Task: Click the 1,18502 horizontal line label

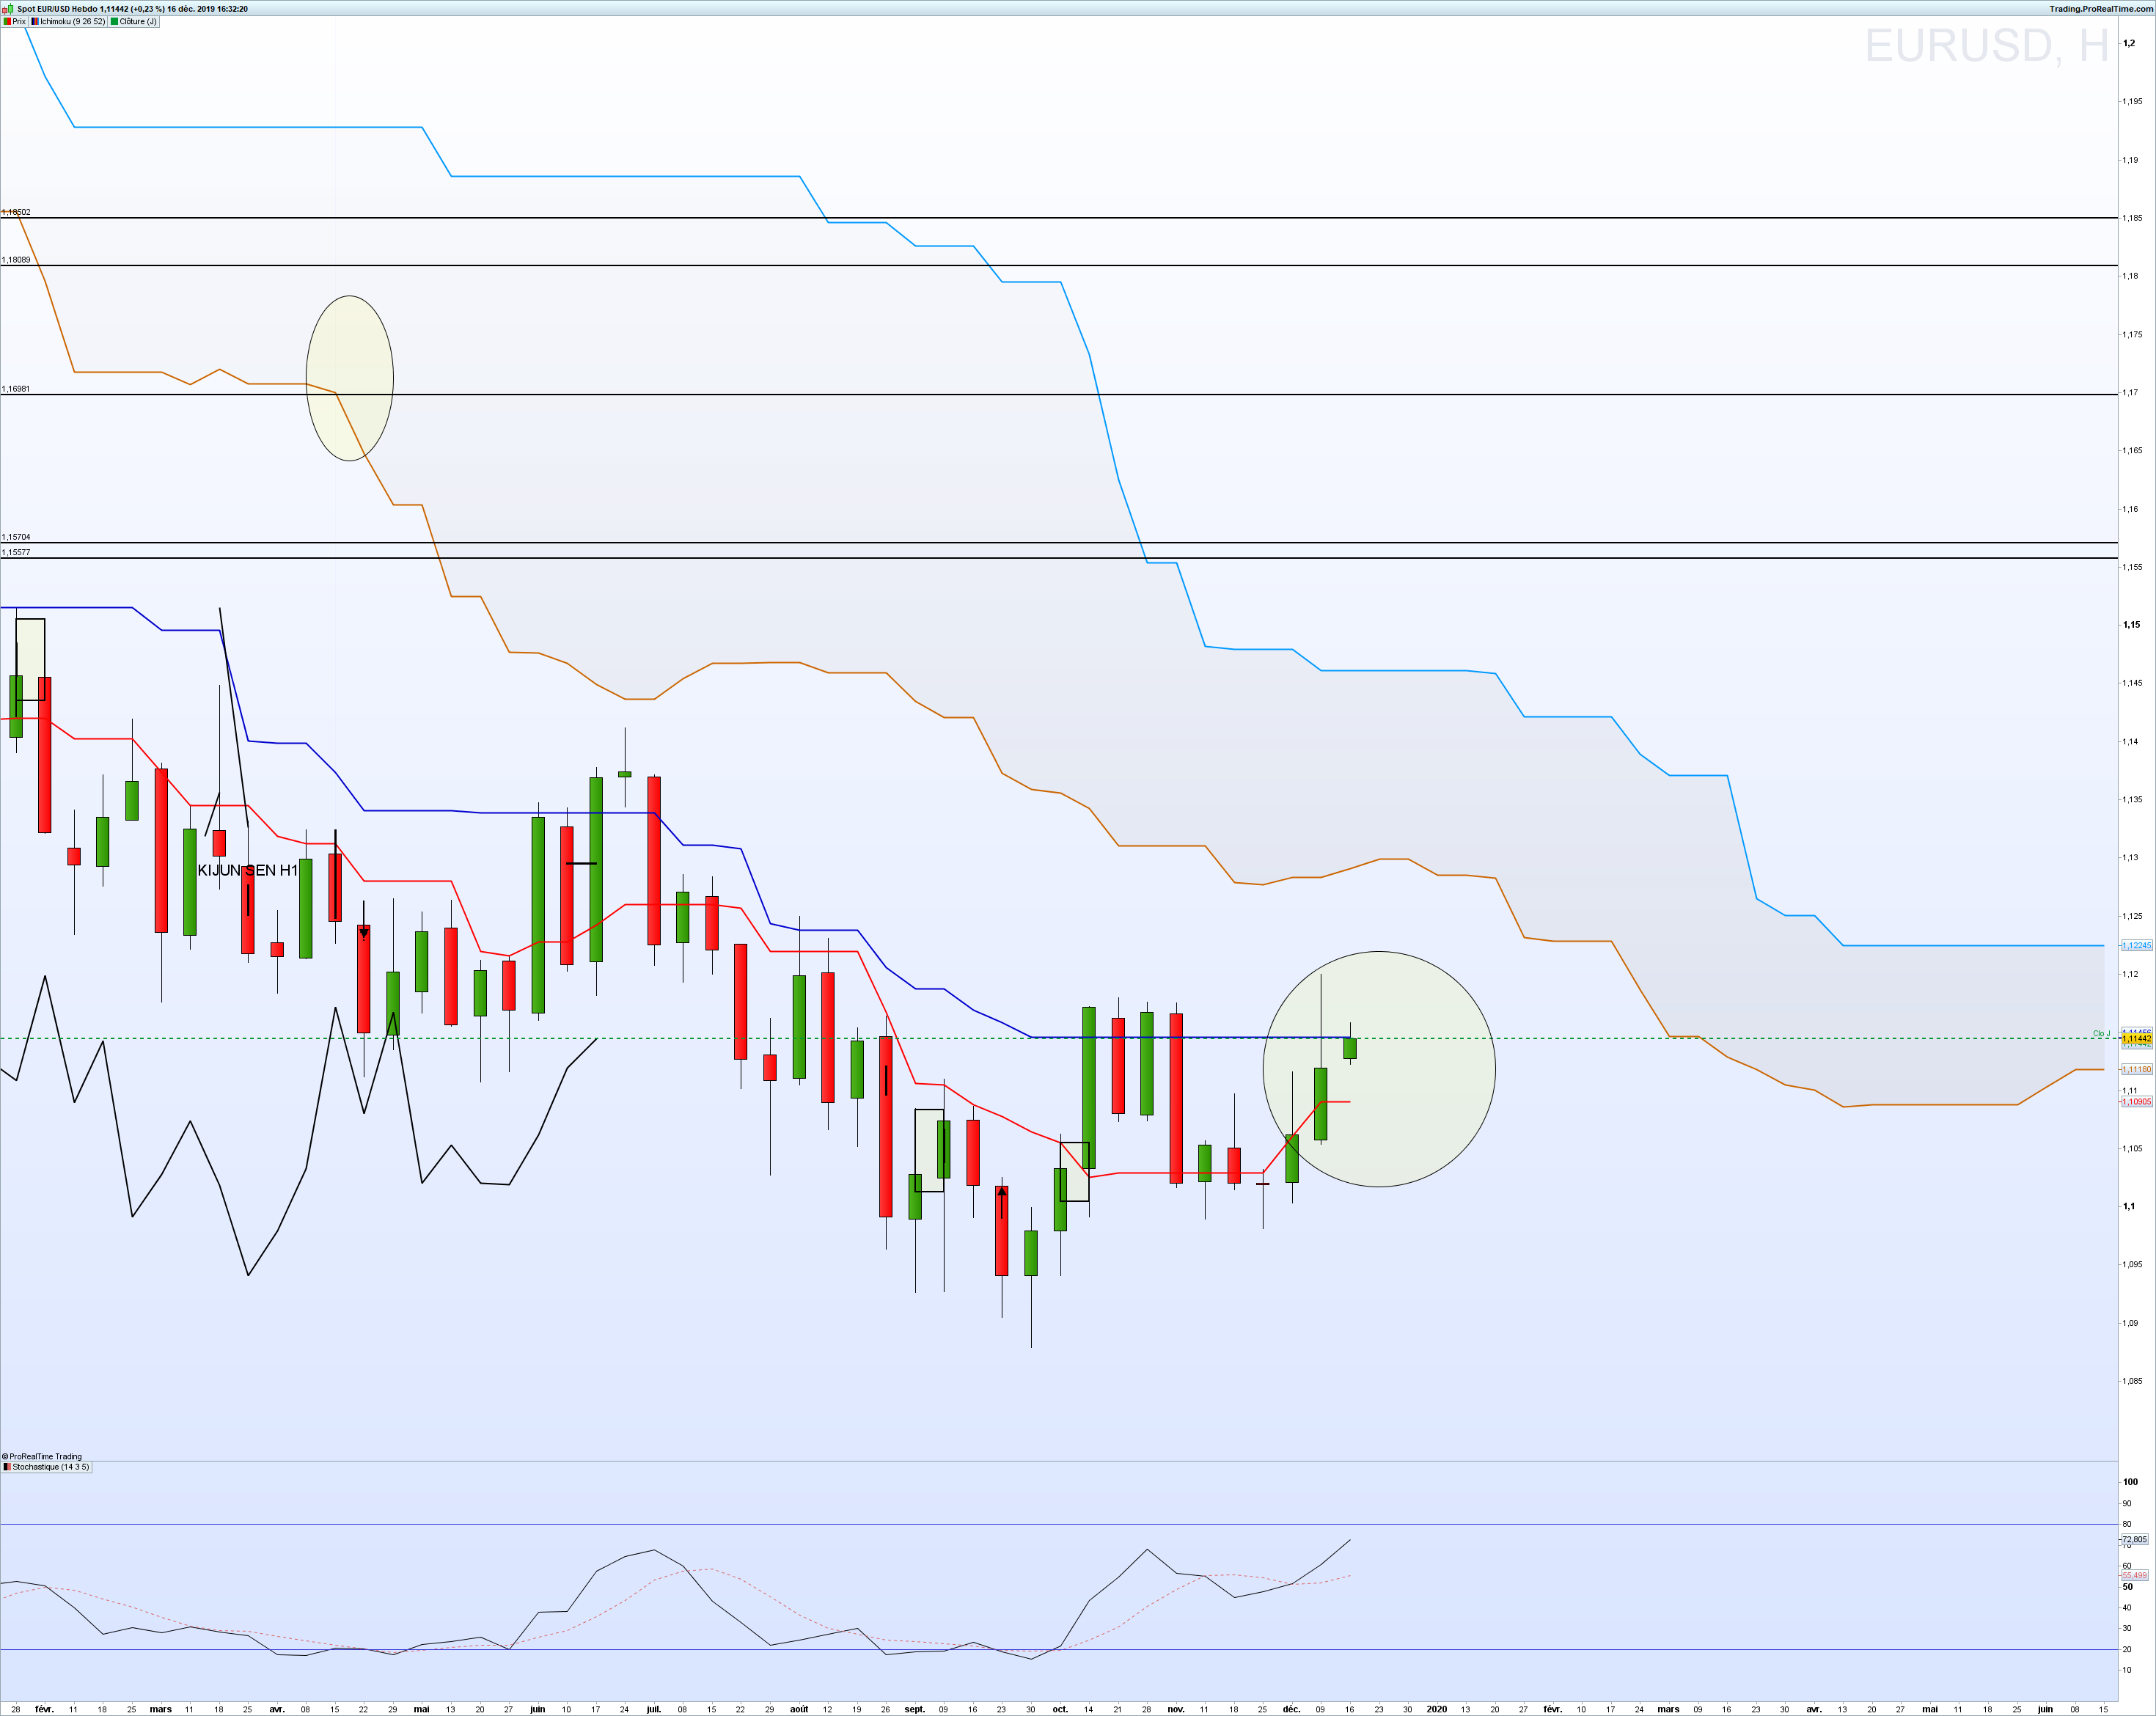Action: coord(16,212)
